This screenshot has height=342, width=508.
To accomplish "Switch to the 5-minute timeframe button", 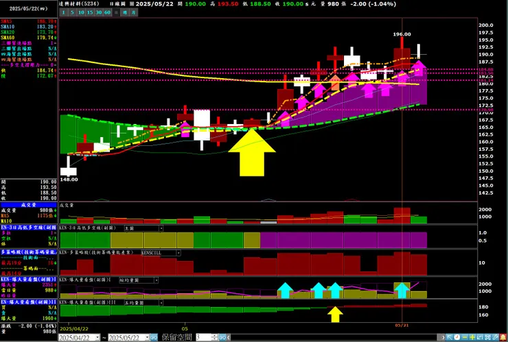I will tap(72, 12).
